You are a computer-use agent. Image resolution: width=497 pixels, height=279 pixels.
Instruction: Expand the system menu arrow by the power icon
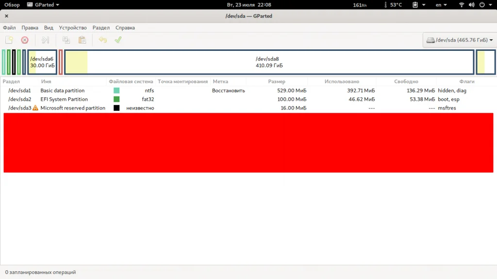490,5
